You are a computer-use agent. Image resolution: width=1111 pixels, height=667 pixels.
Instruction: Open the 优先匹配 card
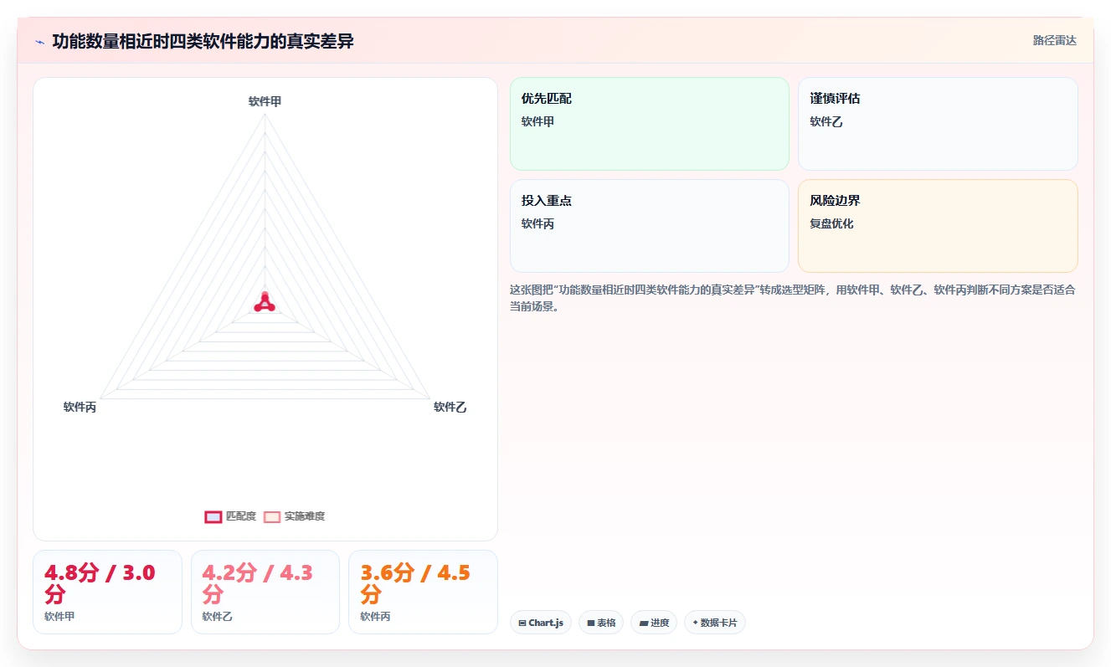click(x=650, y=124)
